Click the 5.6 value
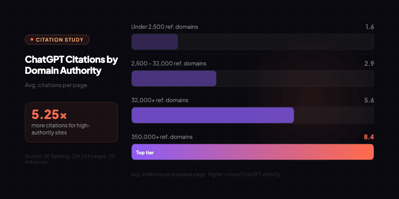The image size is (399, 199). pos(369,100)
